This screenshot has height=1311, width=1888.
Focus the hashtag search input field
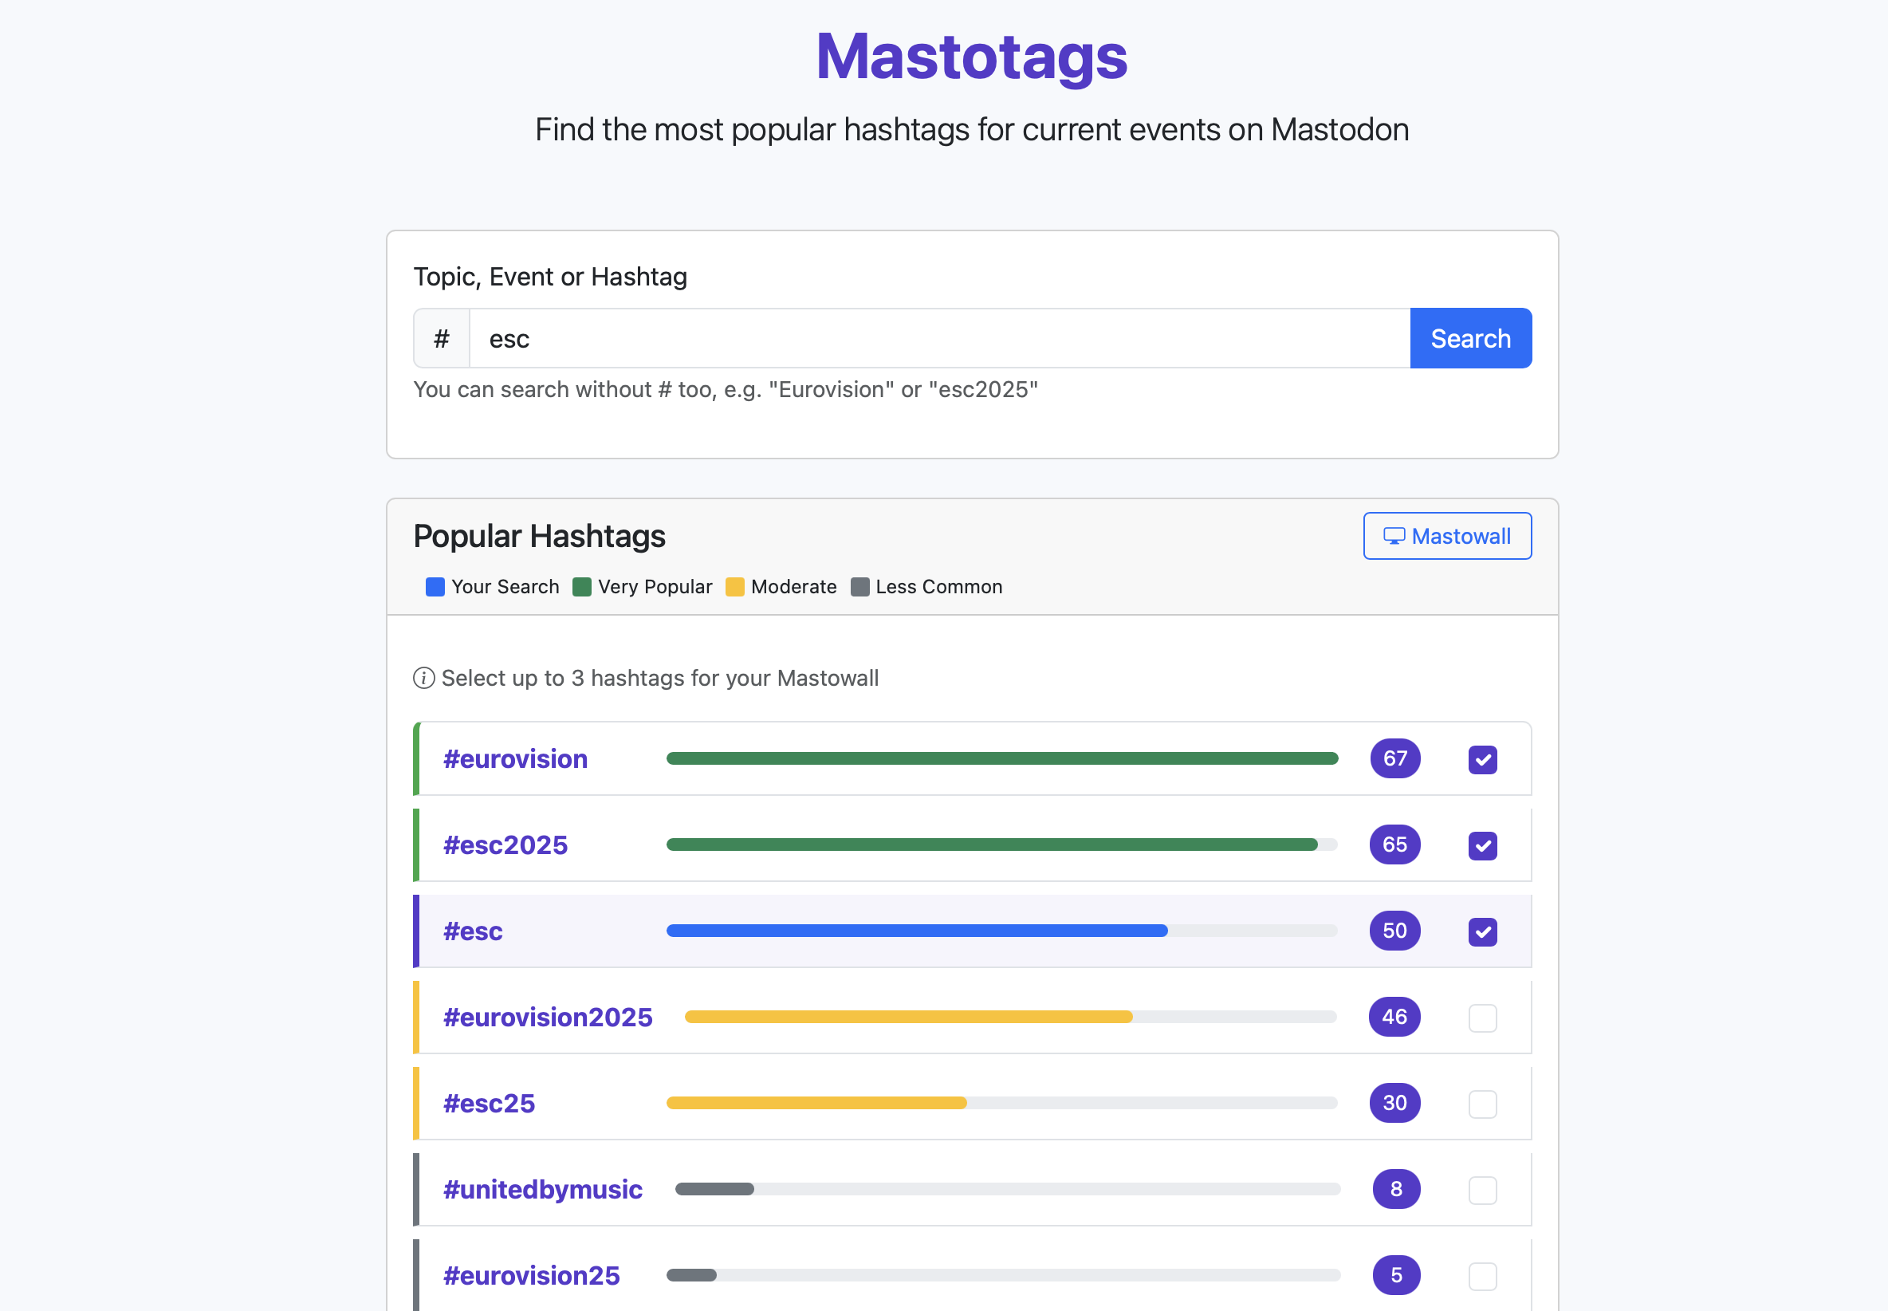[939, 338]
